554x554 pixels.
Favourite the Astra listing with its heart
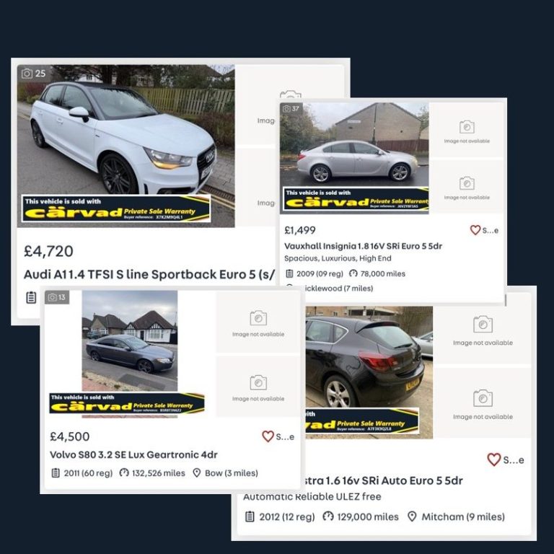(x=493, y=460)
